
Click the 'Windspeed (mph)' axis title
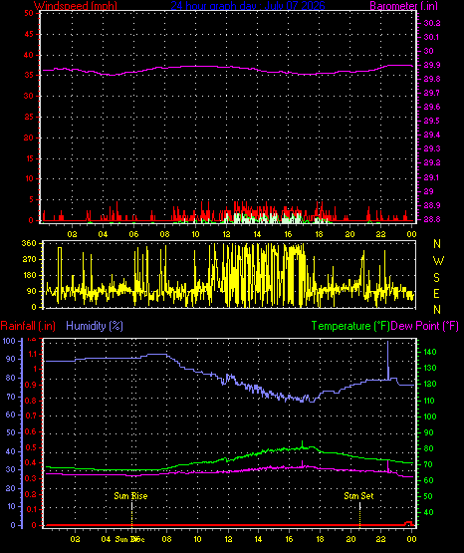75,6
